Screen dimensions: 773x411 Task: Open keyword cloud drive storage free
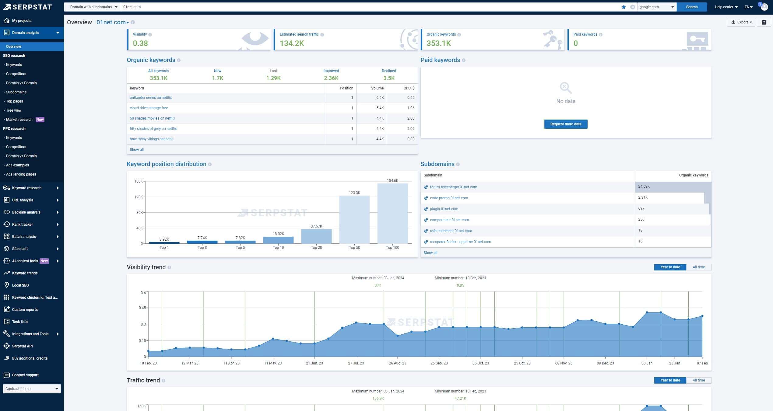149,108
